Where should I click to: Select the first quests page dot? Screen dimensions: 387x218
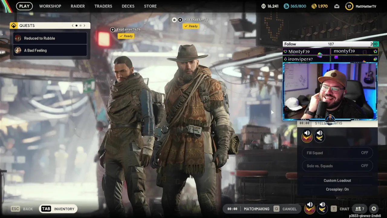pos(76,26)
